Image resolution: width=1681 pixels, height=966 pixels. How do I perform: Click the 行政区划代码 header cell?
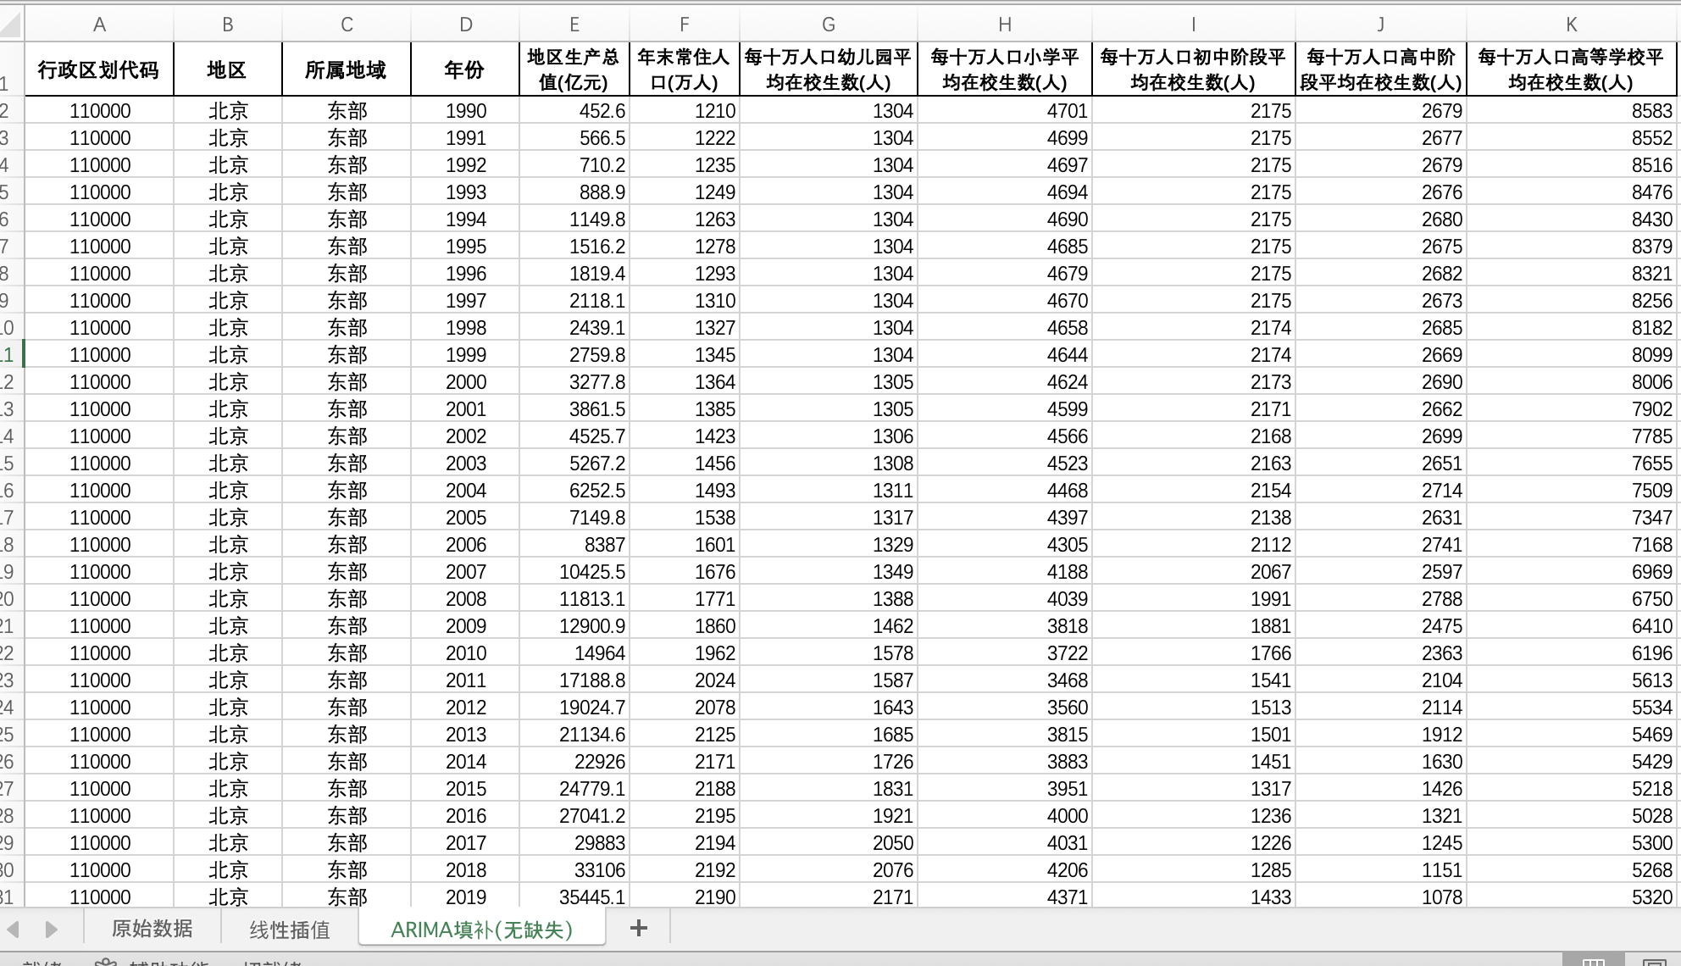pyautogui.click(x=99, y=69)
